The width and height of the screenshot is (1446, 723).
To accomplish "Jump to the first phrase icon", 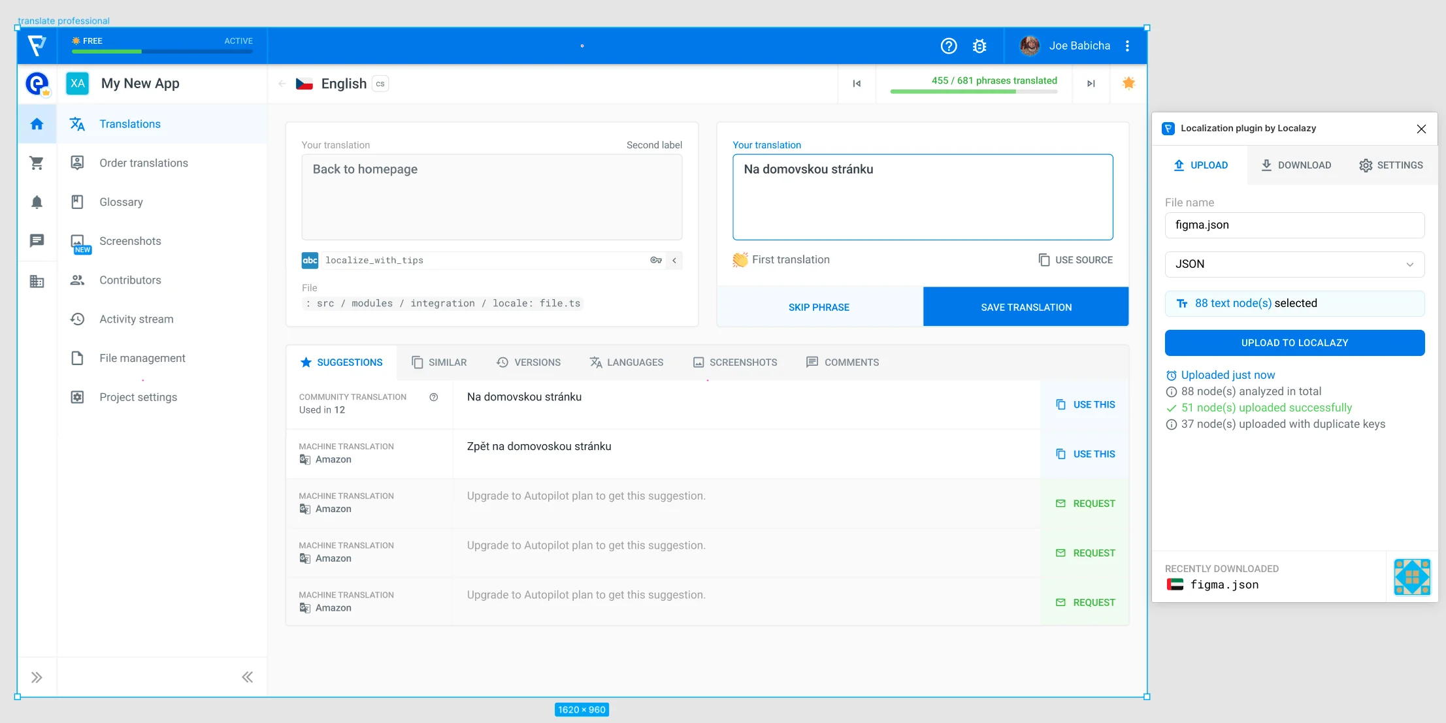I will tap(857, 84).
